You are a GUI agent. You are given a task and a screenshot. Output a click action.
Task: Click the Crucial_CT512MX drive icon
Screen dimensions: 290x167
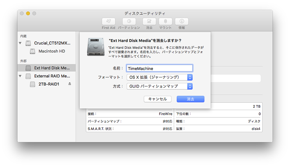click(x=28, y=43)
